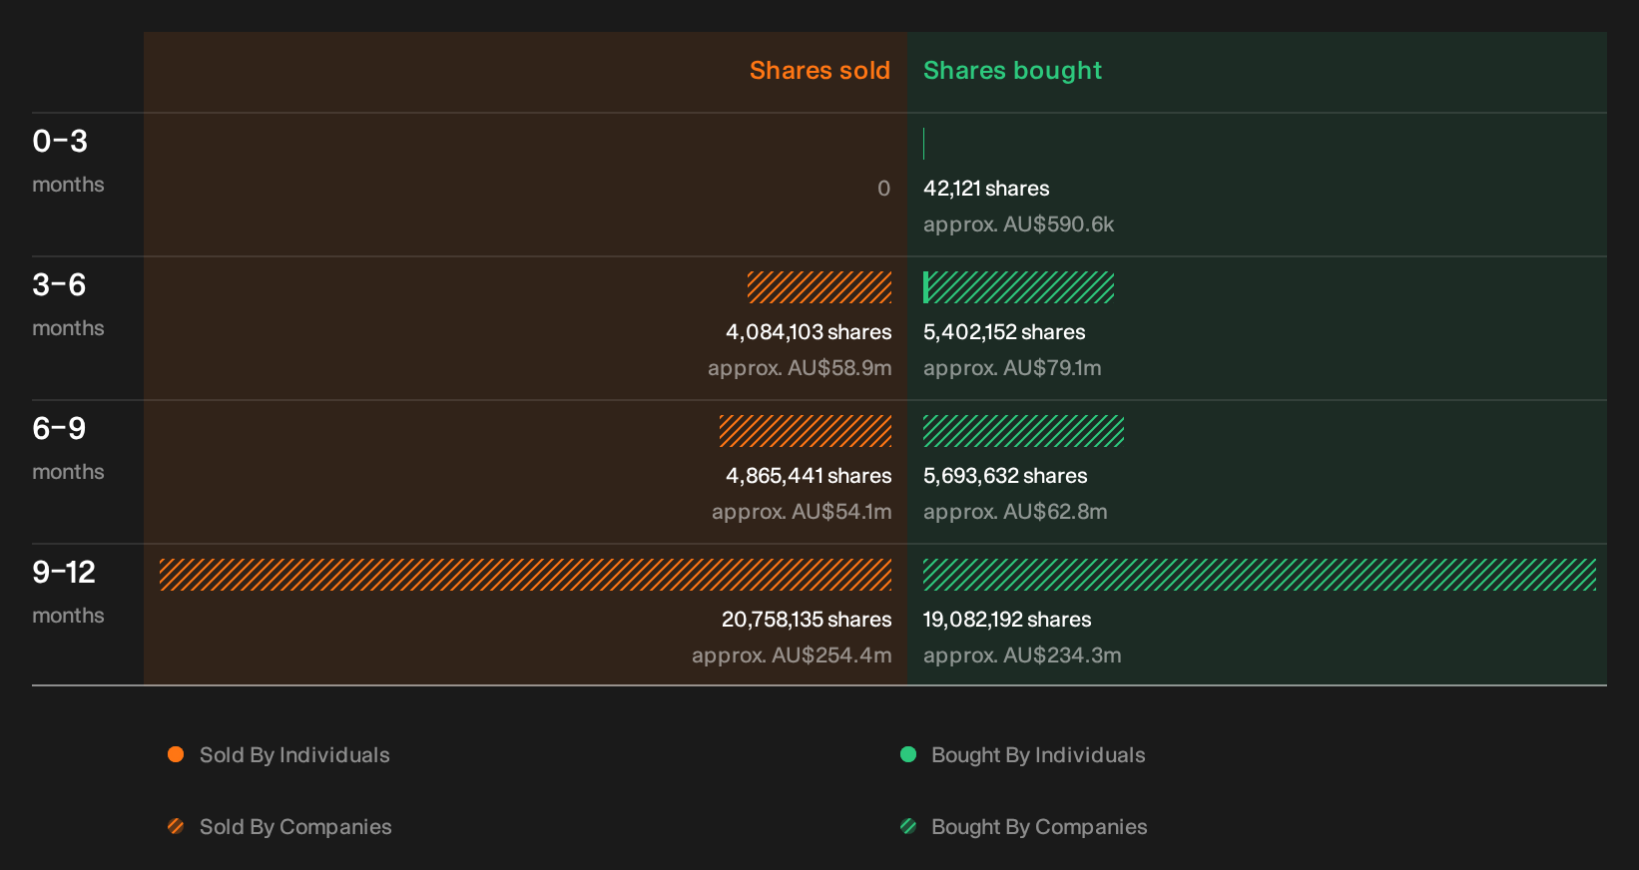Click the 4,865,441 shares value
This screenshot has width=1639, height=870.
[809, 476]
